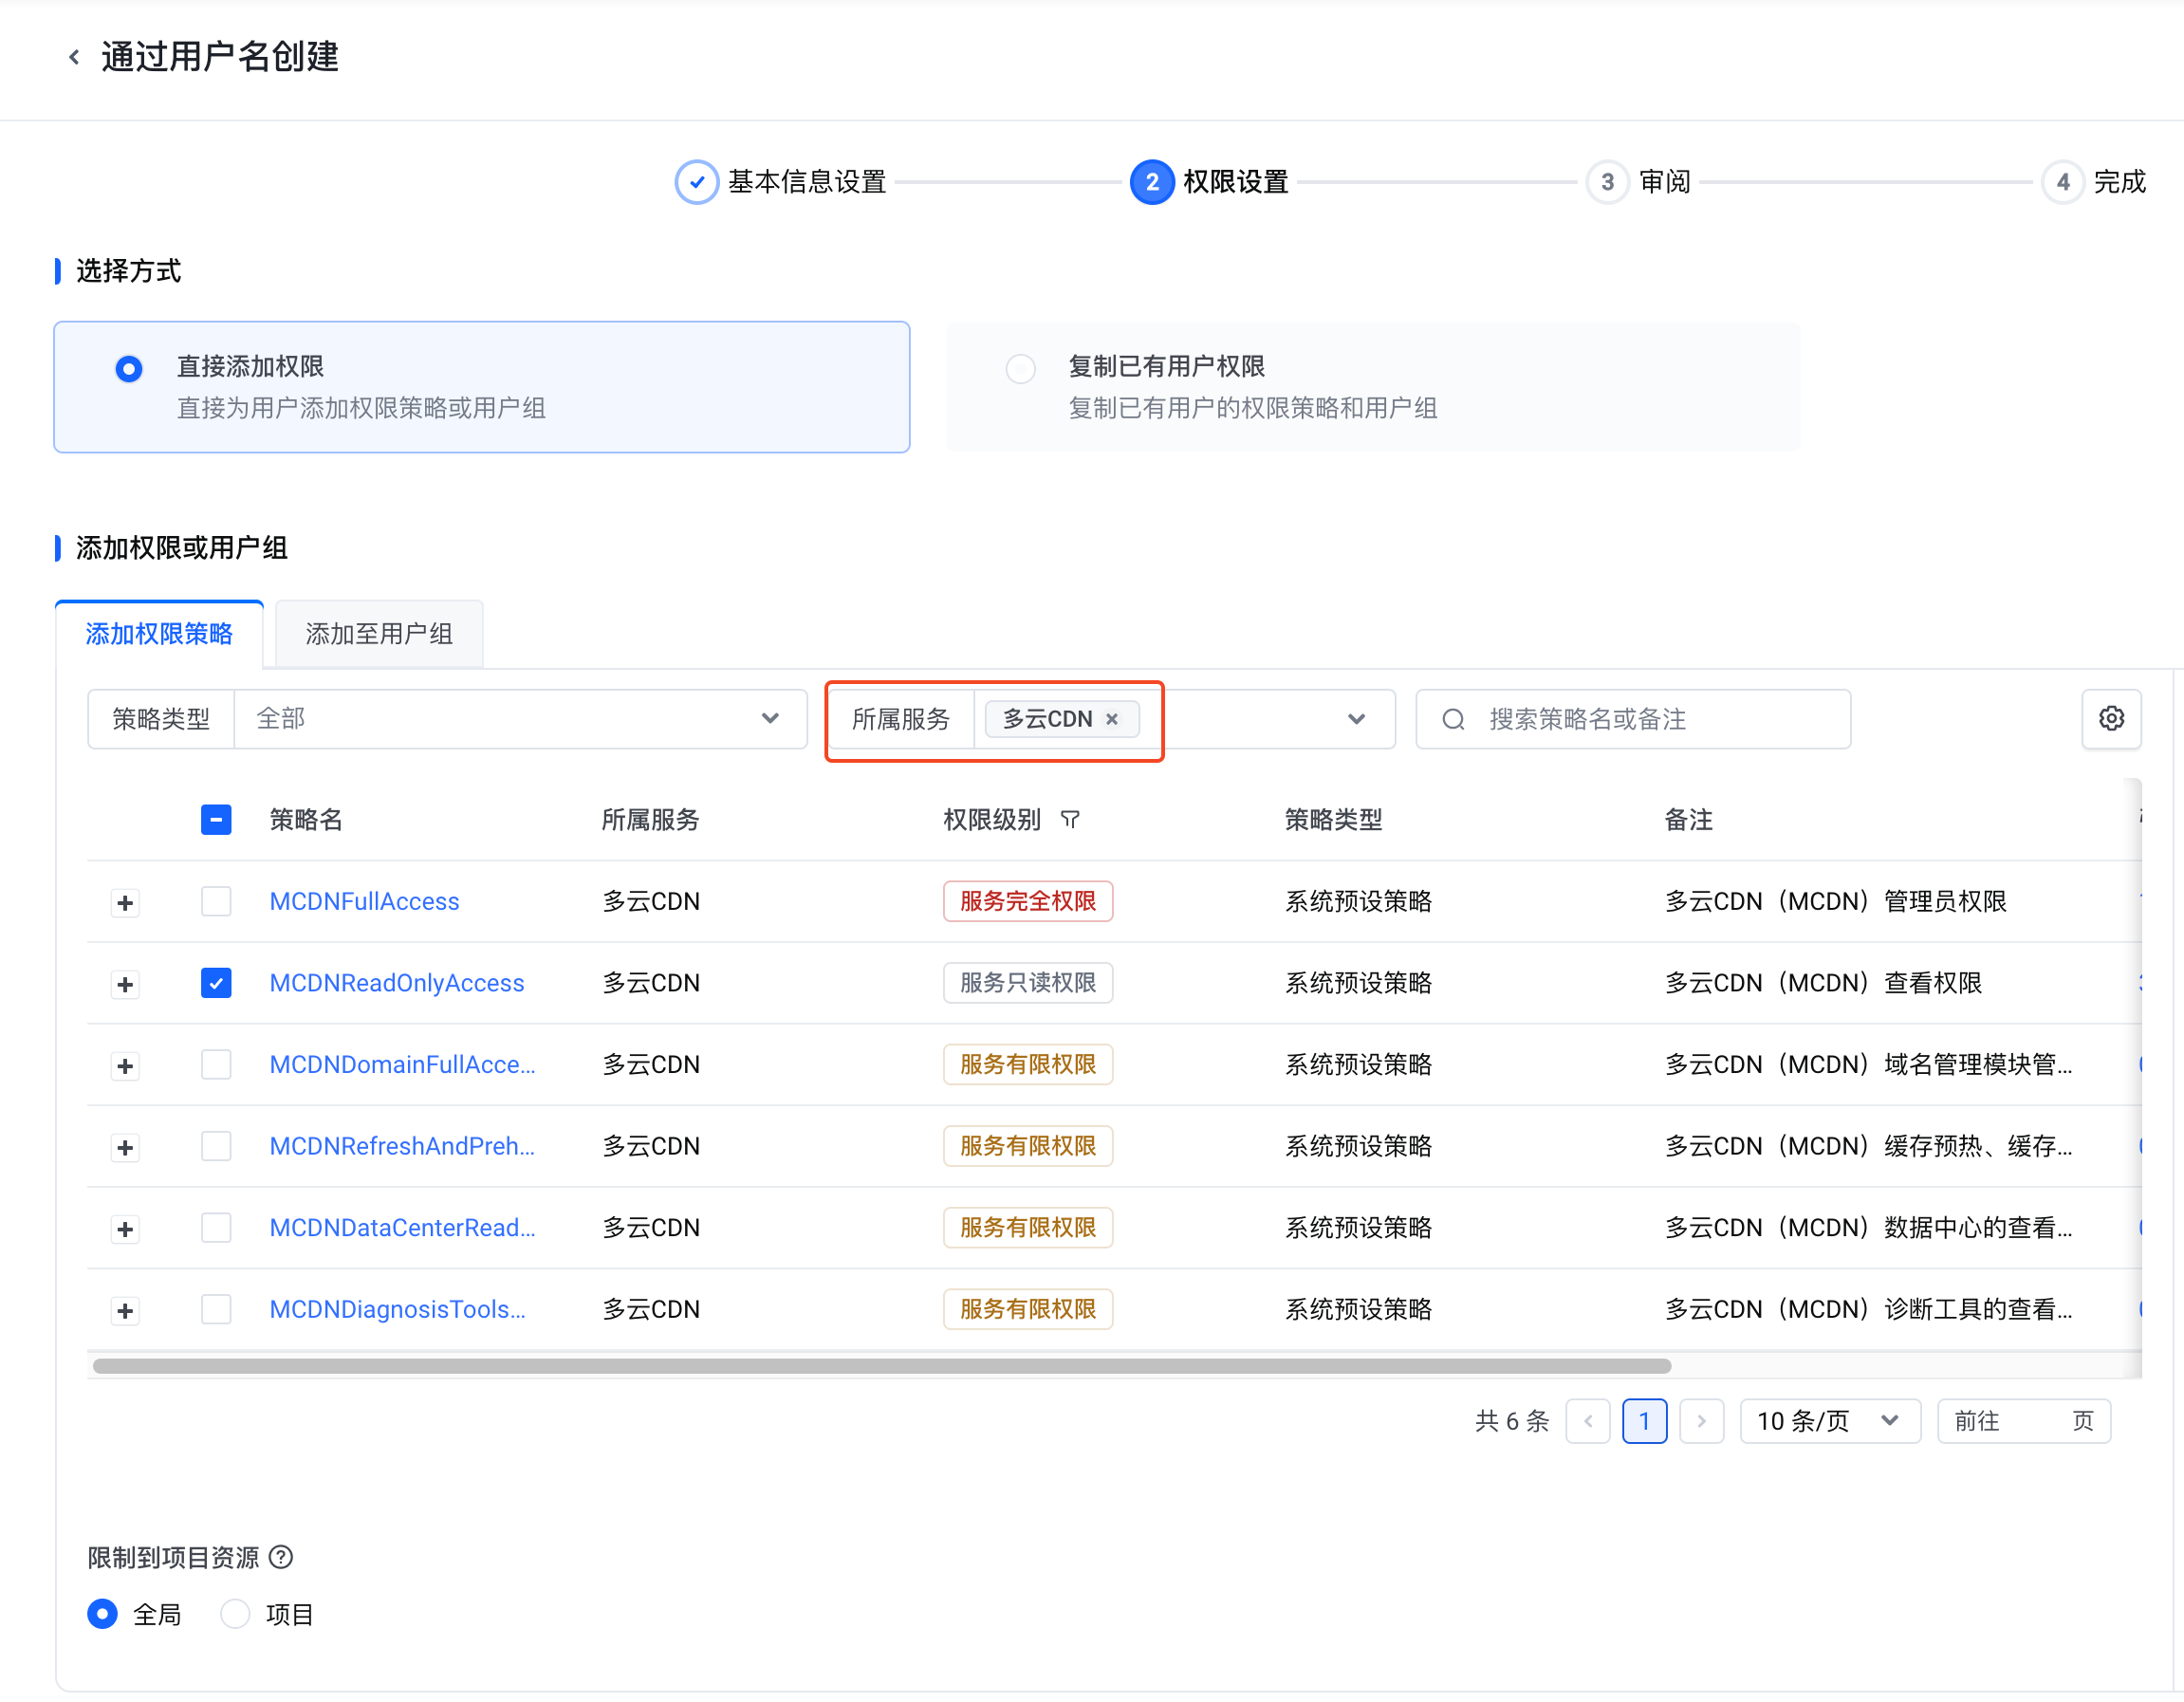Image resolution: width=2184 pixels, height=1702 pixels.
Task: Go to the next page arrow
Action: coord(1701,1421)
